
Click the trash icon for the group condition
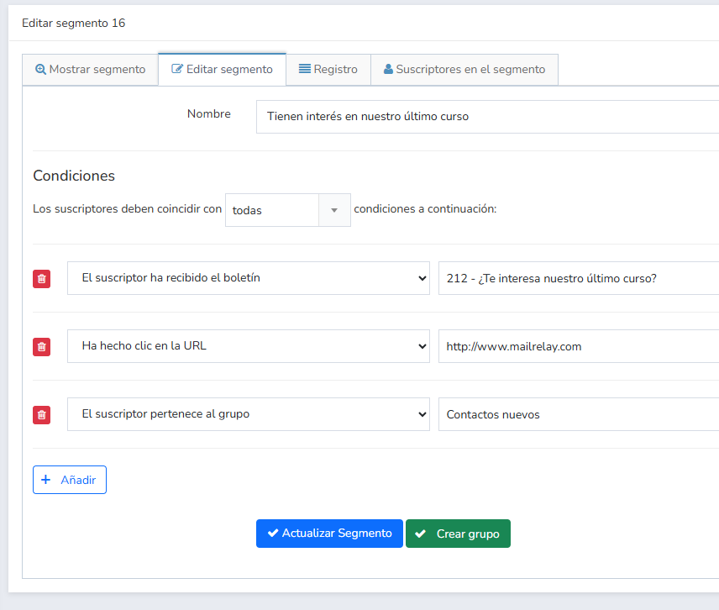[41, 414]
